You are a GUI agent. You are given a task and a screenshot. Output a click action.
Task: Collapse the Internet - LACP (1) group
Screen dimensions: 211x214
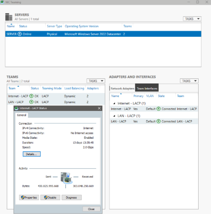click(x=114, y=103)
